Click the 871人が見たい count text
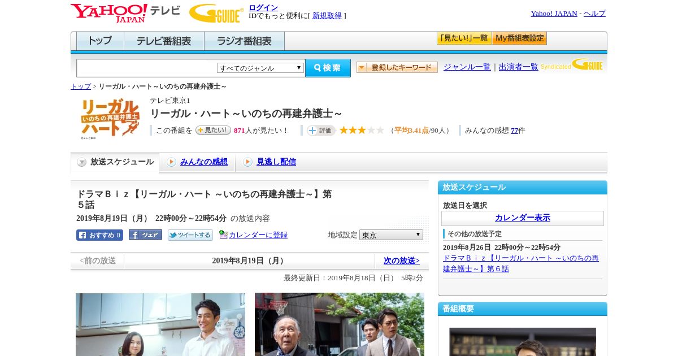678x356 pixels. (x=261, y=131)
